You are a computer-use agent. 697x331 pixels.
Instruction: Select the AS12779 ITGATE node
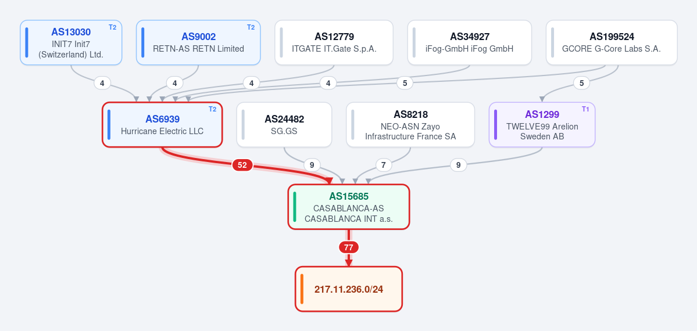tap(334, 42)
